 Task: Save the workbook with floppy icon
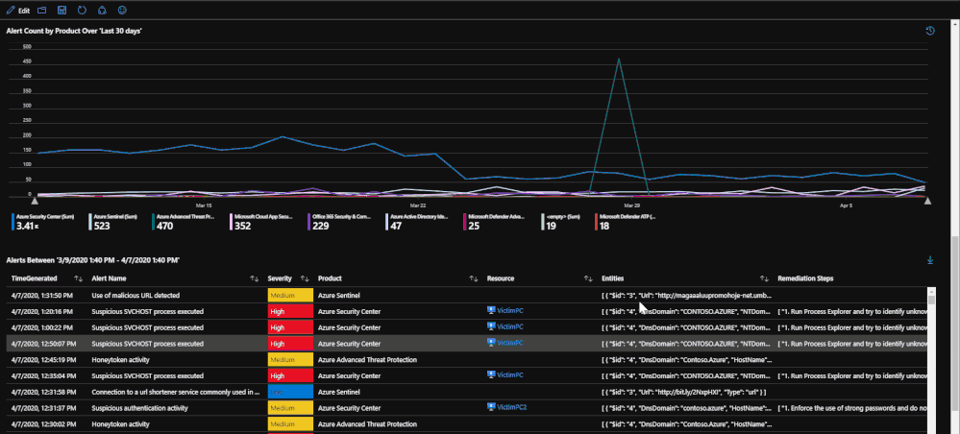(x=62, y=11)
